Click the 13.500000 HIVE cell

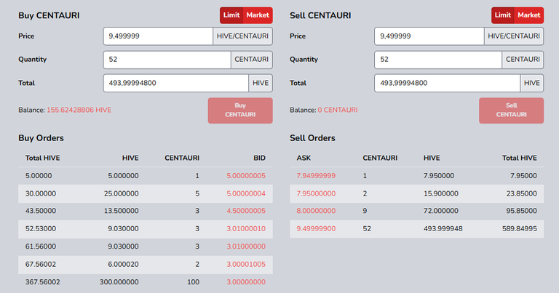[122, 211]
